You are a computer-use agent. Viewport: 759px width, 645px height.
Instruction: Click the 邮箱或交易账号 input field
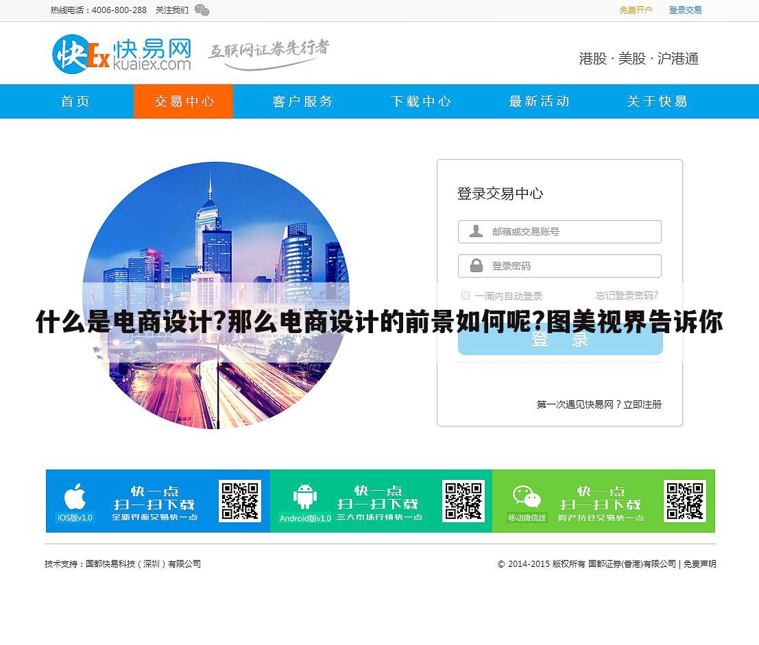coord(569,231)
